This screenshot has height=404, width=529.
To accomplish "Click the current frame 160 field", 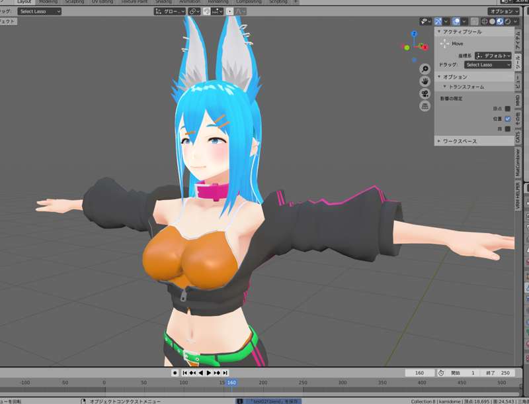I will point(419,373).
